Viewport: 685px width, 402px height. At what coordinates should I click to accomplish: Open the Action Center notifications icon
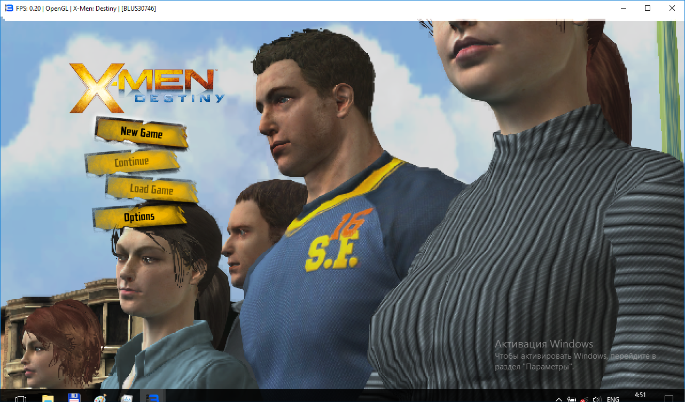[669, 399]
